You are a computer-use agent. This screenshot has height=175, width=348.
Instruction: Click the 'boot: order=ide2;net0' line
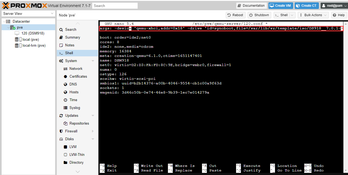point(125,37)
